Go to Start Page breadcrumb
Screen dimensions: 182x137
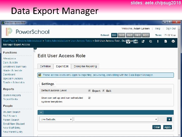click(x=9, y=41)
